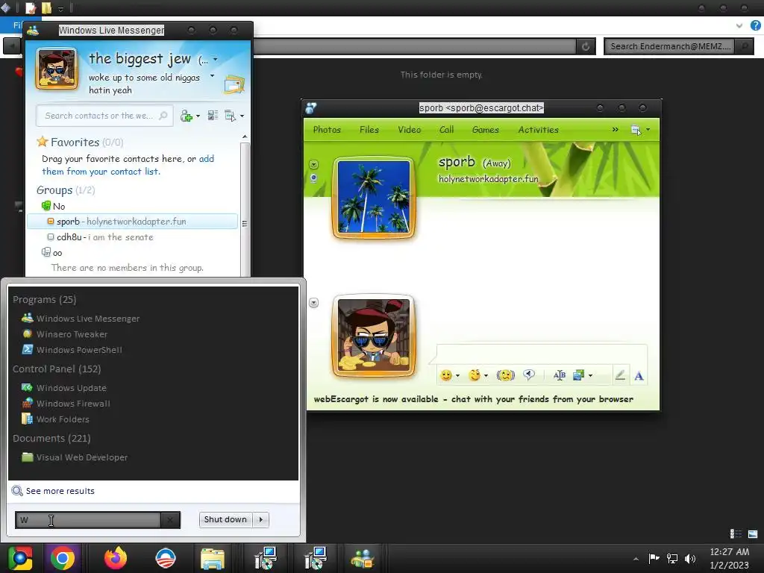Open Firefox from the taskbar

pos(116,558)
